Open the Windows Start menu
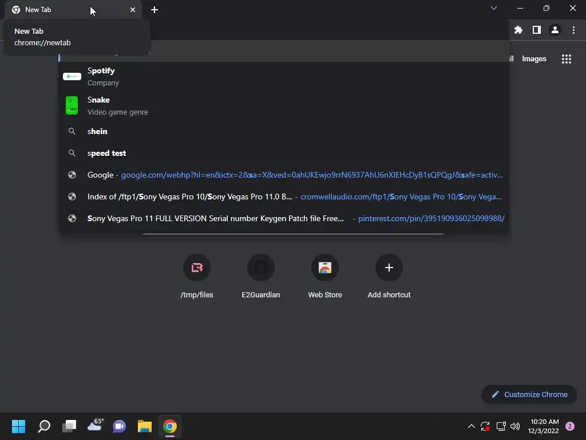Viewport: 586px width, 440px height. click(18, 426)
